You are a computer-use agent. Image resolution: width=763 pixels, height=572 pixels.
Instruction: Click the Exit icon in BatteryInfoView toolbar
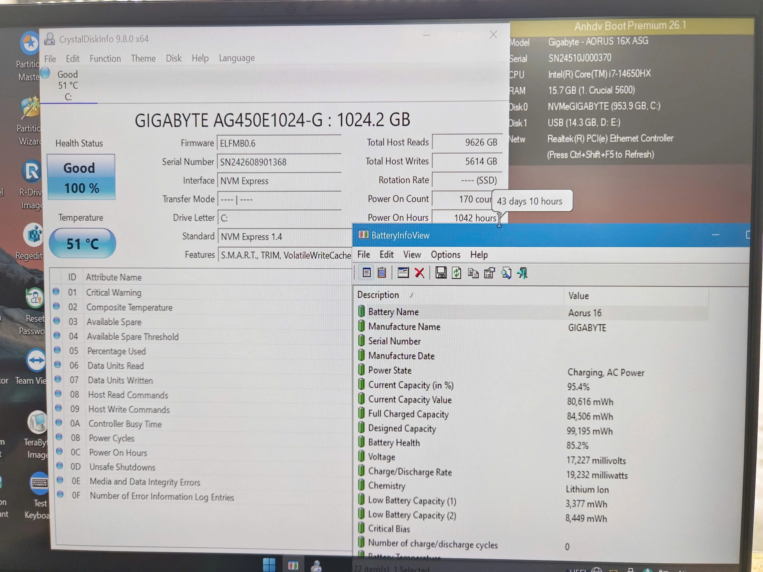522,274
